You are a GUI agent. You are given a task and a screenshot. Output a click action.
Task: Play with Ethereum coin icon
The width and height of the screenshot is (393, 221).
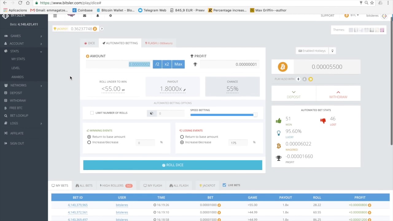coord(298,79)
